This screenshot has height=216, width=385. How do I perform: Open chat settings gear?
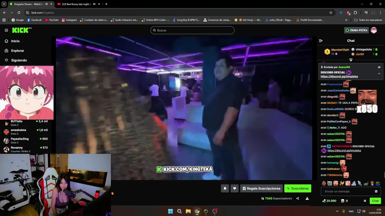(365, 201)
